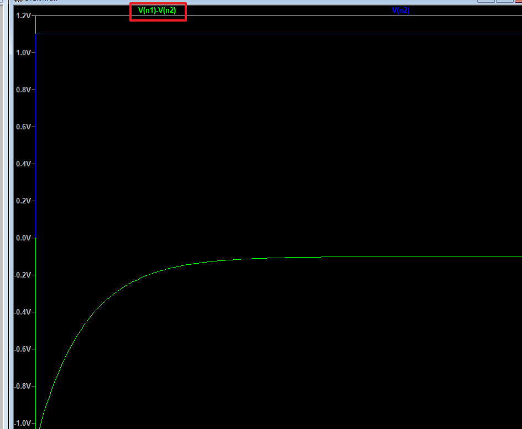Click the -1.0V vertical axis label

(23, 423)
